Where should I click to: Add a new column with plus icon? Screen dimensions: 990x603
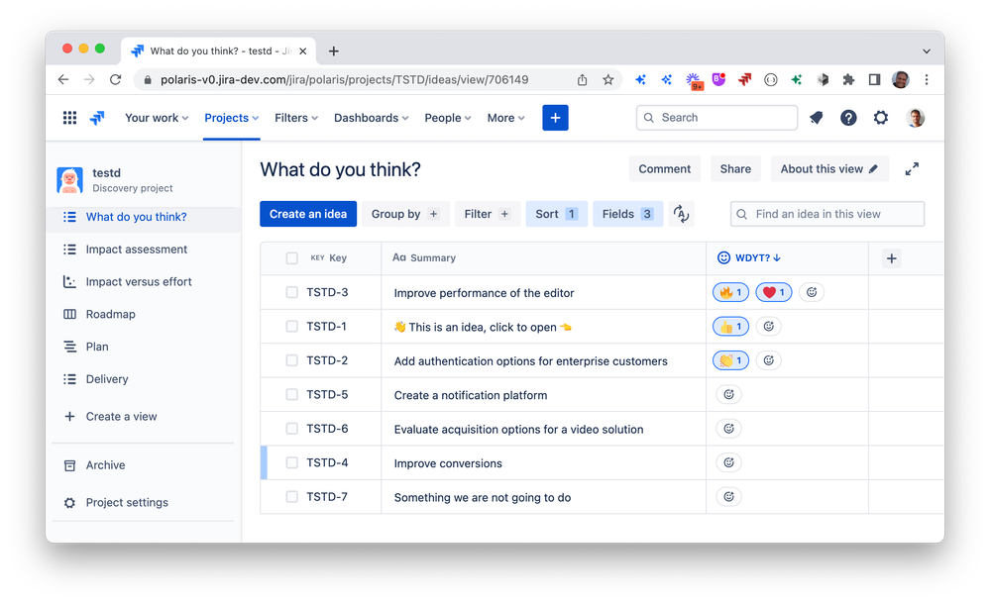coord(892,258)
